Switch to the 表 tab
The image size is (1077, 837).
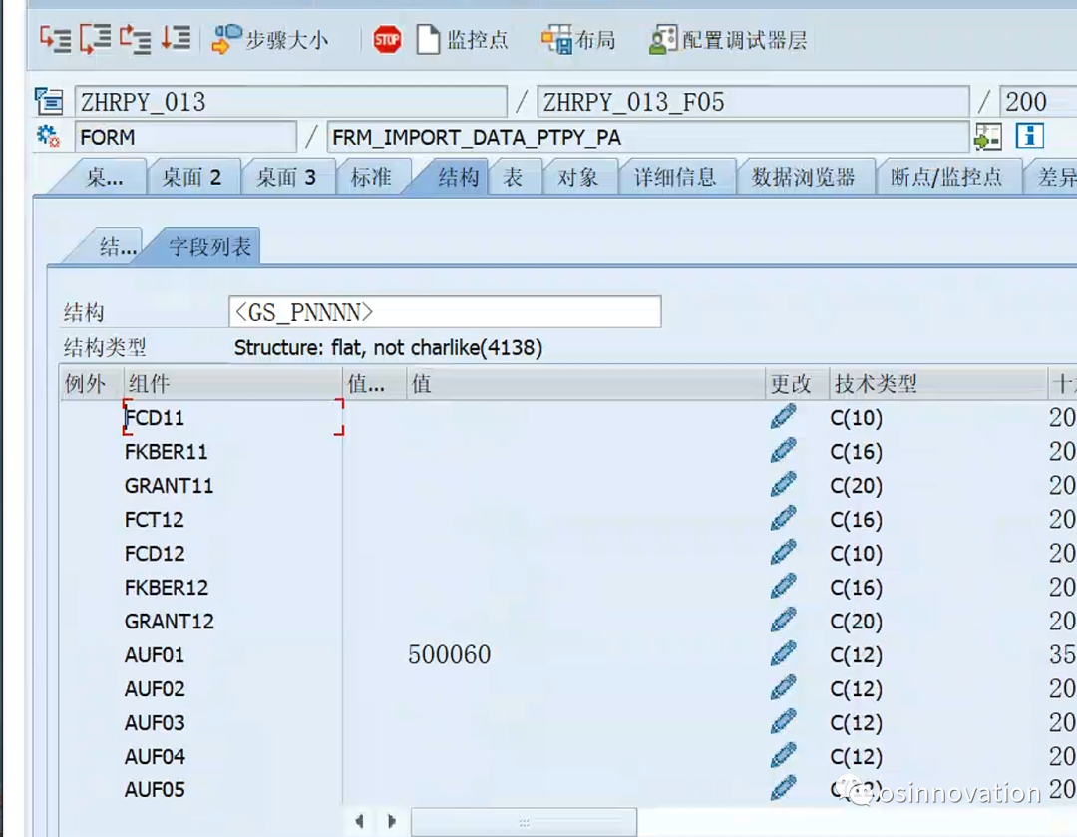[514, 178]
